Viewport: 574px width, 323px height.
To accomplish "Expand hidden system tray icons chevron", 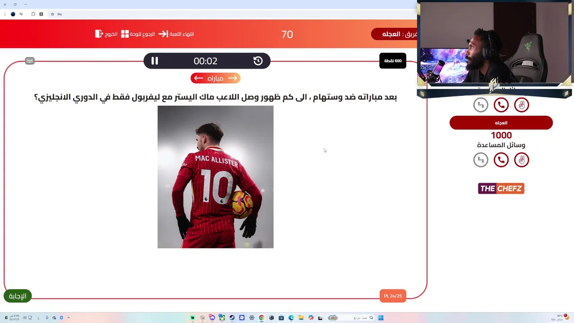I will (69, 318).
